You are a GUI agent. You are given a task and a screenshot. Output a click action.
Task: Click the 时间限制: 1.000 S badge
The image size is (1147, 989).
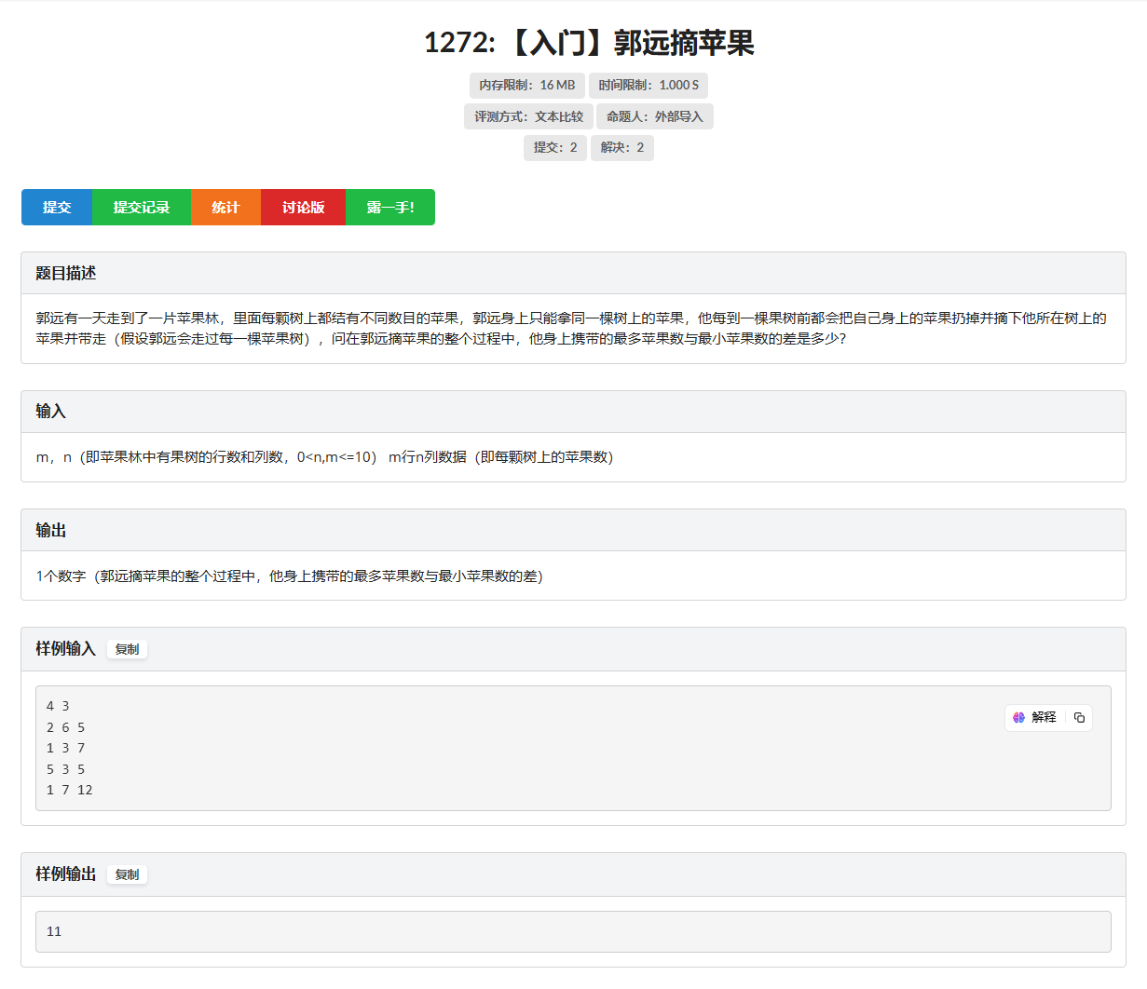pos(649,85)
